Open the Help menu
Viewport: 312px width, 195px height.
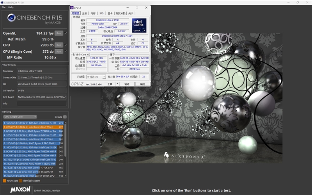click(11, 7)
